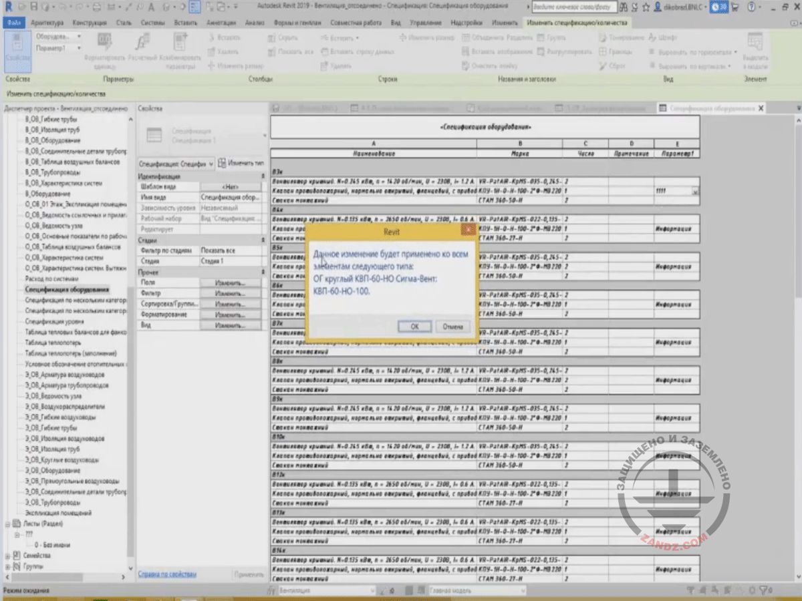This screenshot has height=601, width=802.
Task: Switch to the Архитектура ribbon tab
Action: pyautogui.click(x=47, y=22)
